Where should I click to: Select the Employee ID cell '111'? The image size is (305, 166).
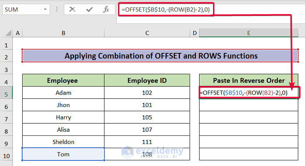coord(147,142)
